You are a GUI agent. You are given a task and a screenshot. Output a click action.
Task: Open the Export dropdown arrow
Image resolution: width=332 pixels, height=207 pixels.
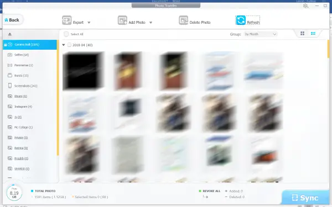pyautogui.click(x=89, y=23)
